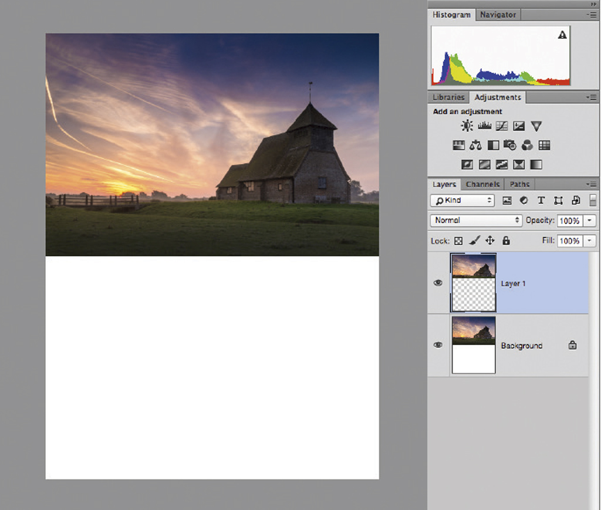Lock layer position
The height and width of the screenshot is (510, 601).
[x=490, y=241]
